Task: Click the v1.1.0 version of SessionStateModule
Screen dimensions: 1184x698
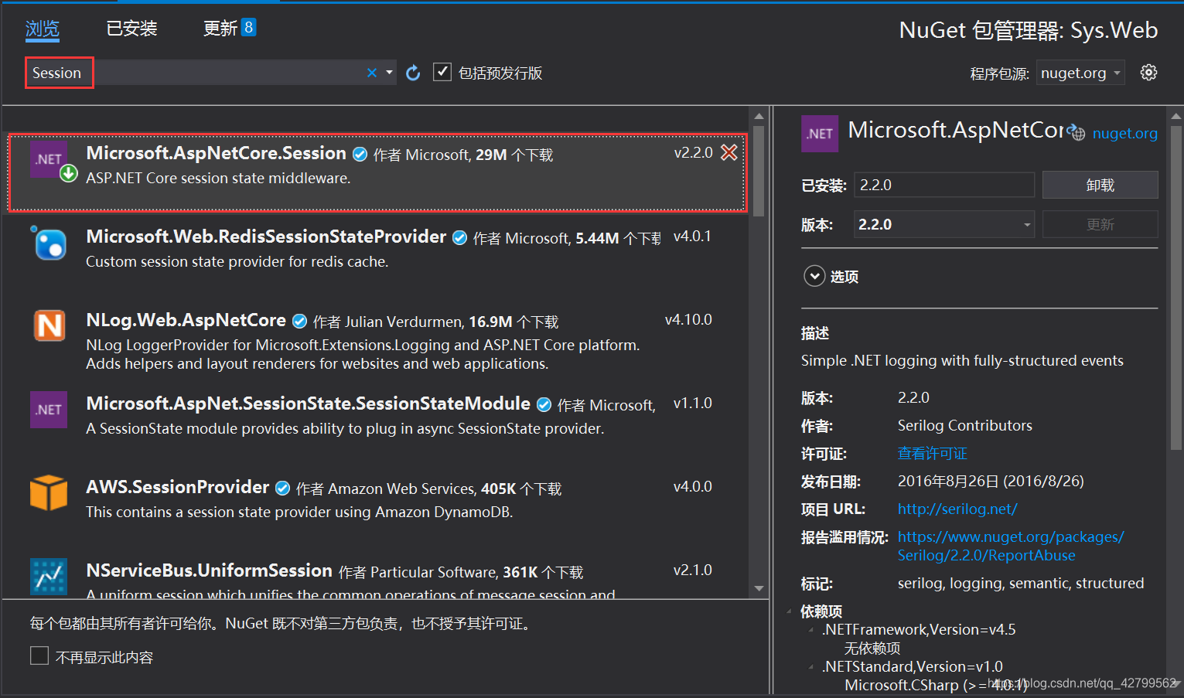Action: tap(692, 403)
